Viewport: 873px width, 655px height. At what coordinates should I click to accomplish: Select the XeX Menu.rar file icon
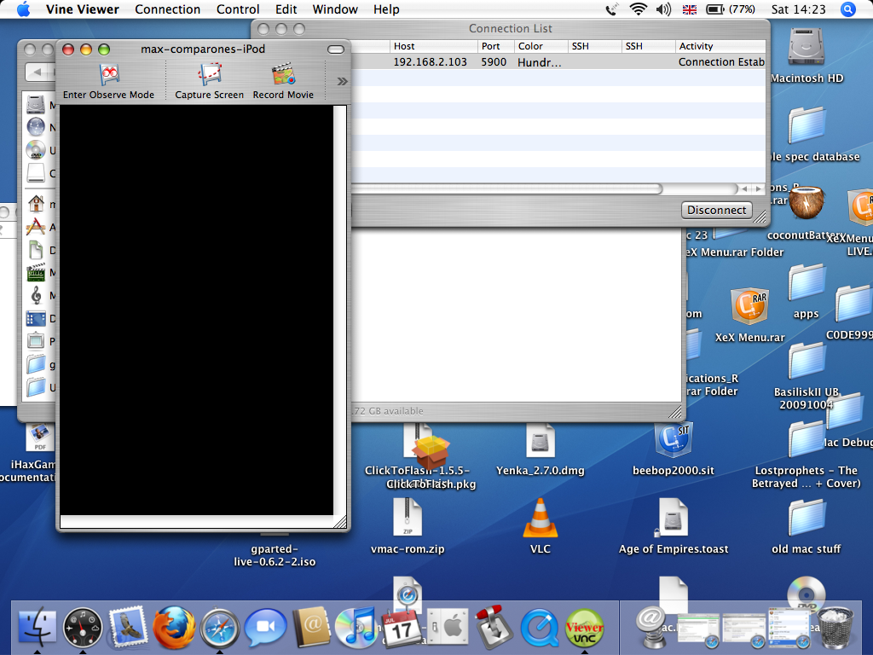point(749,306)
